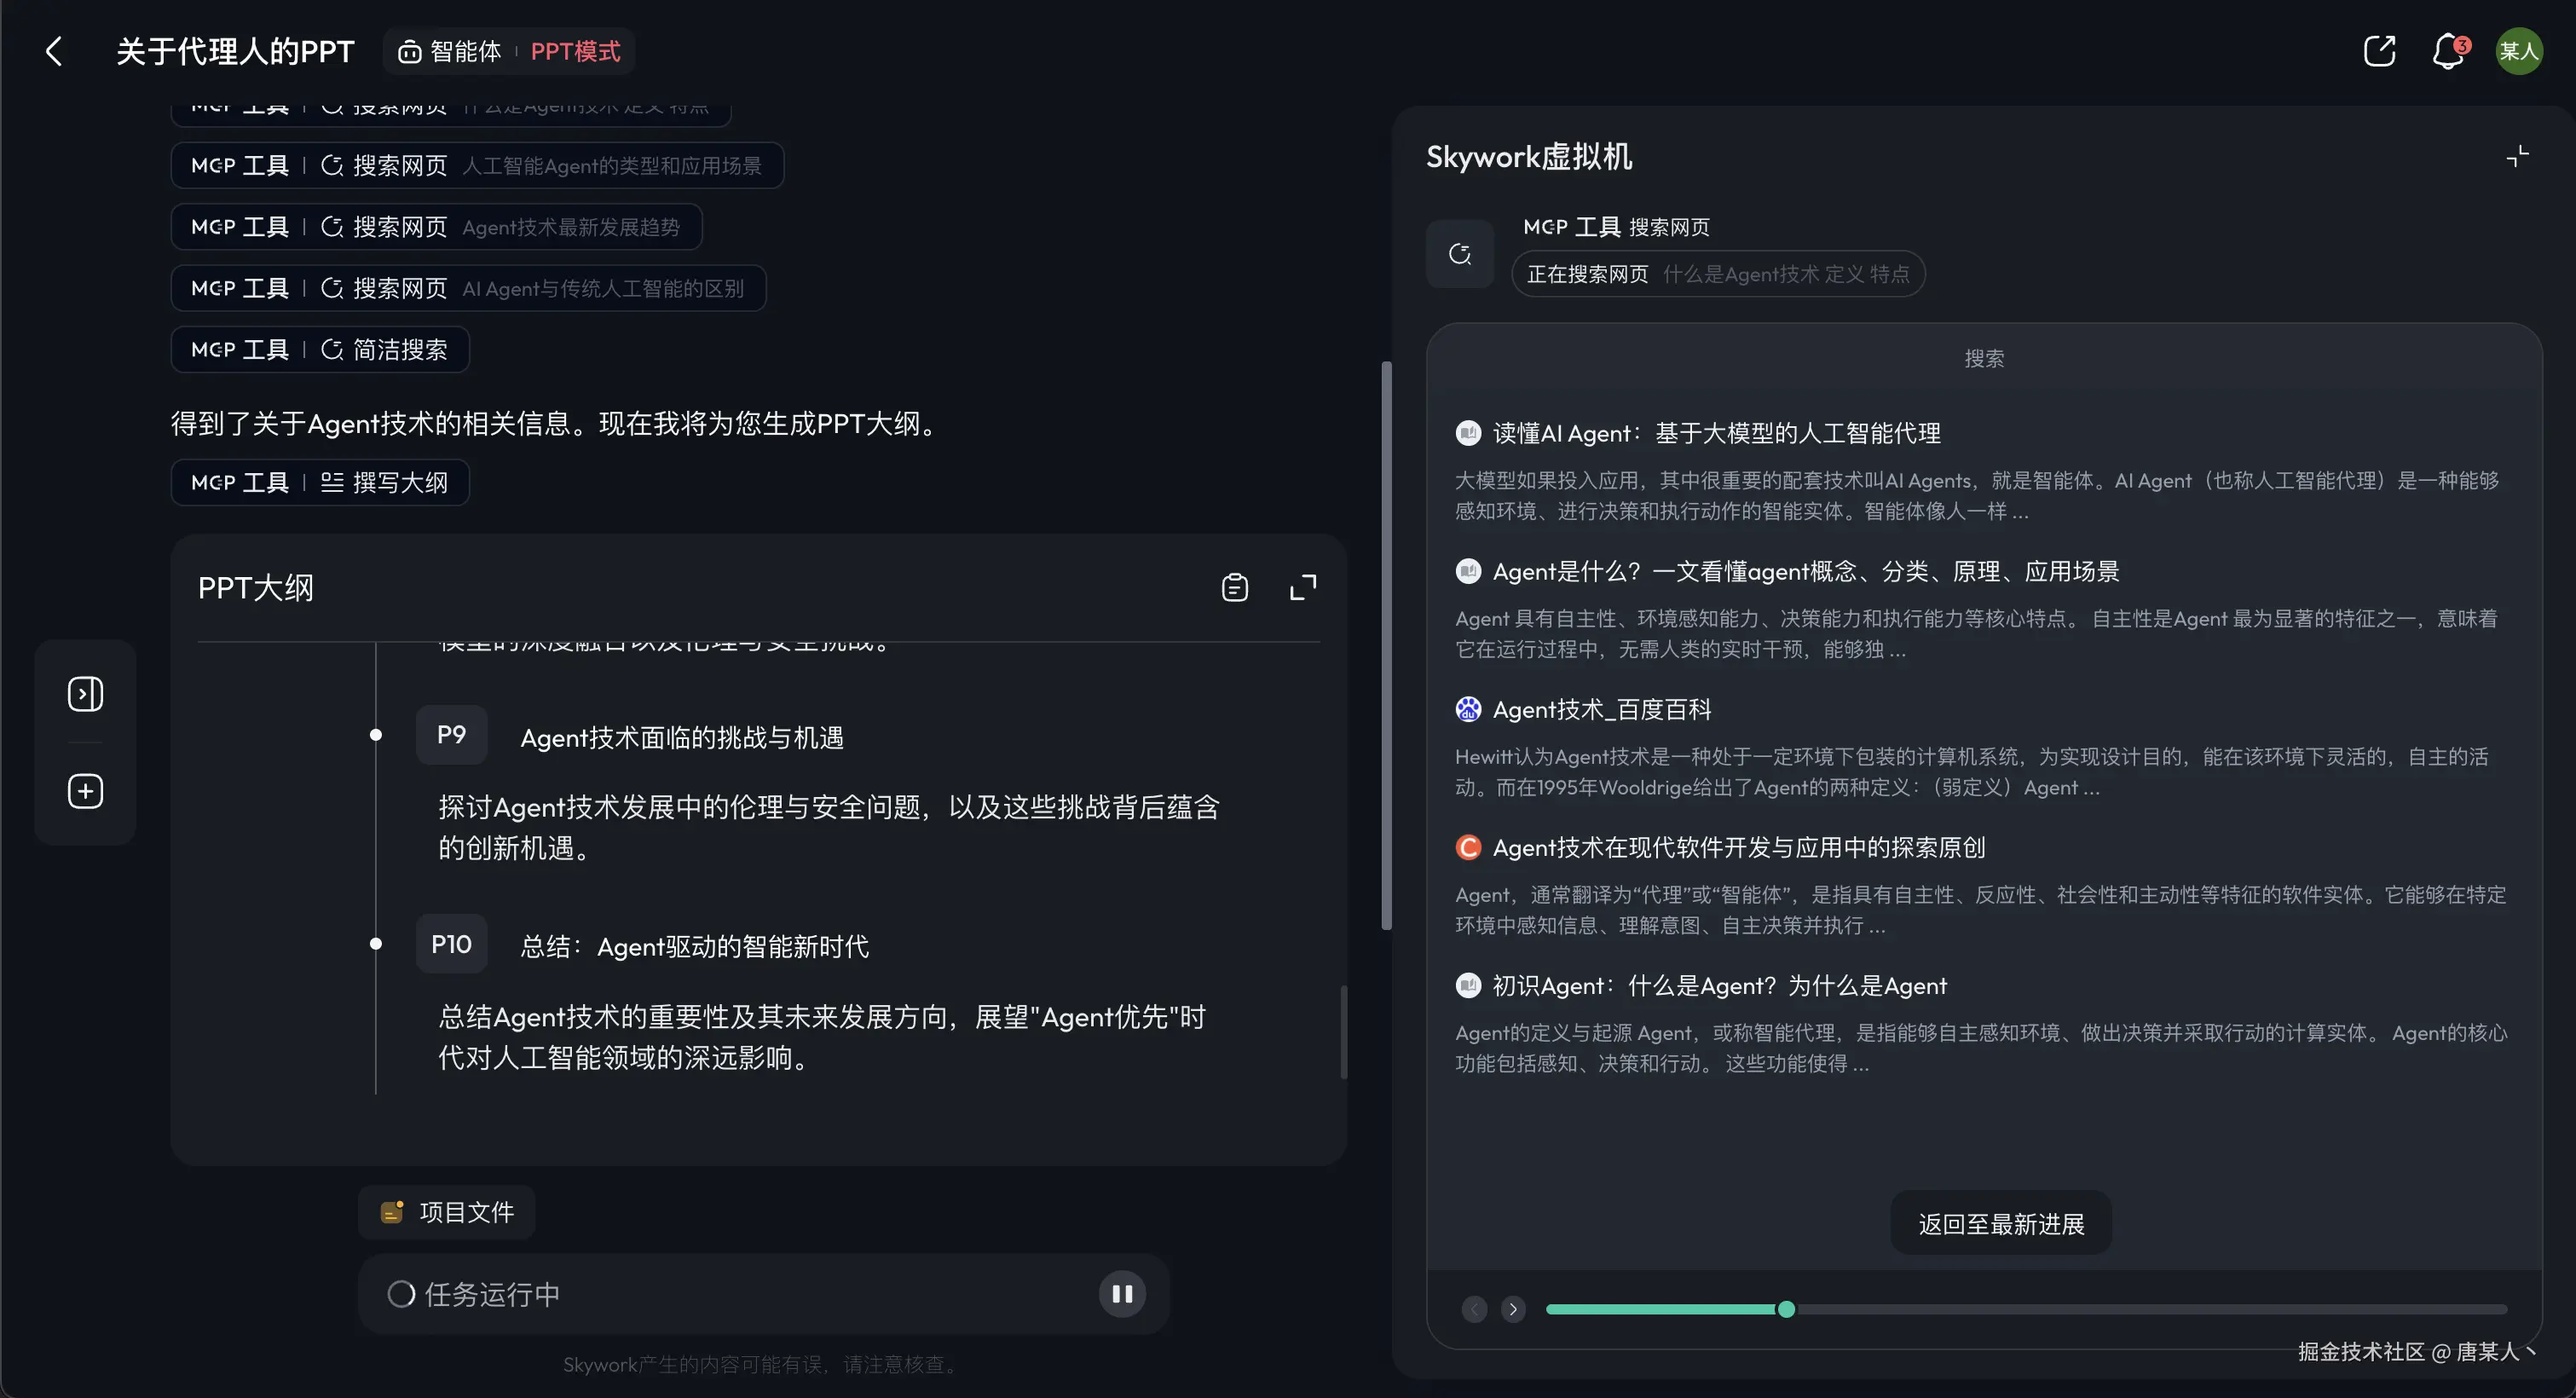Switch to PPT模式 tab
This screenshot has height=1398, width=2576.
click(575, 51)
